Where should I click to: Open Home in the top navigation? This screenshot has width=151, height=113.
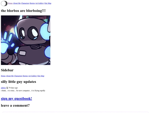(x=10, y=3)
